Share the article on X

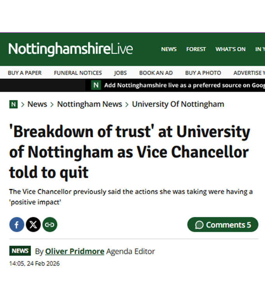pos(33,225)
